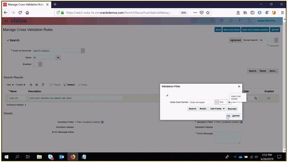The height and width of the screenshot is (162, 288).
Task: Click the Condition Filter icon
Action: [102, 122]
